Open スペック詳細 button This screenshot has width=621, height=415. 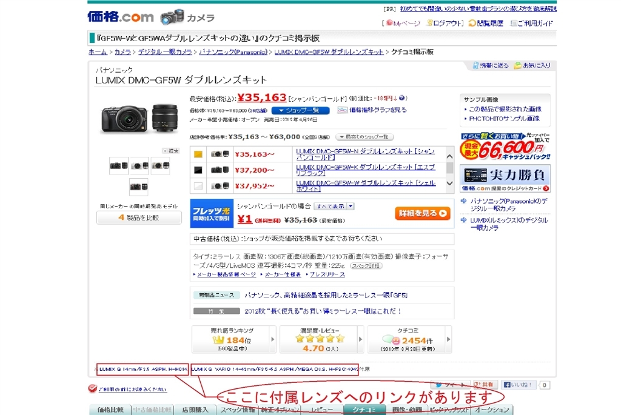[366, 266]
